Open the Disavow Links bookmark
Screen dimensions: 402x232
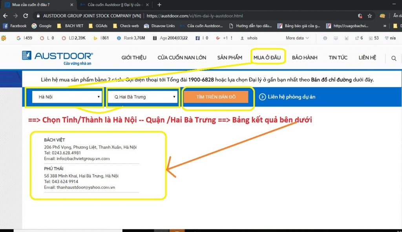pyautogui.click(x=159, y=26)
